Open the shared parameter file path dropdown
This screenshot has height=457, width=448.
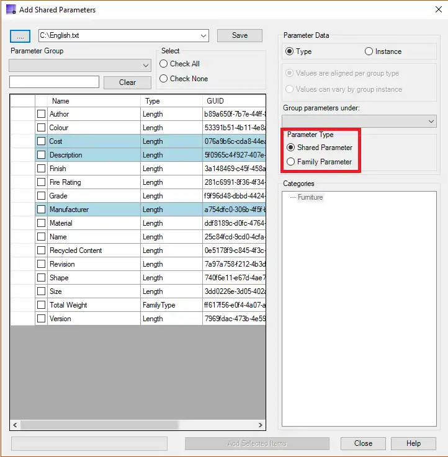point(204,36)
